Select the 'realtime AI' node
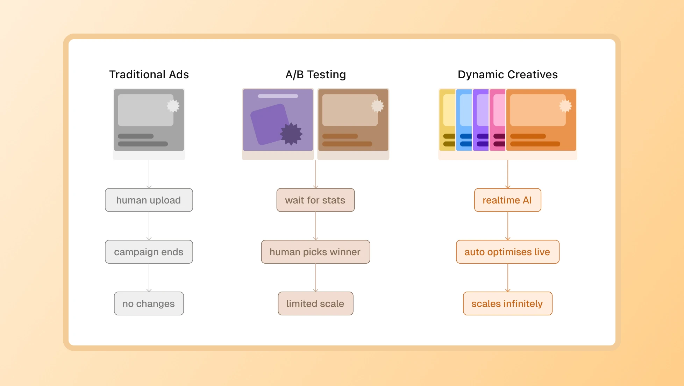This screenshot has height=386, width=684. point(507,200)
